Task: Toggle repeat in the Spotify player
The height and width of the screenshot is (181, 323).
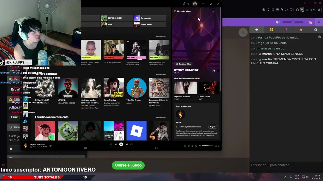Action: click(x=131, y=145)
